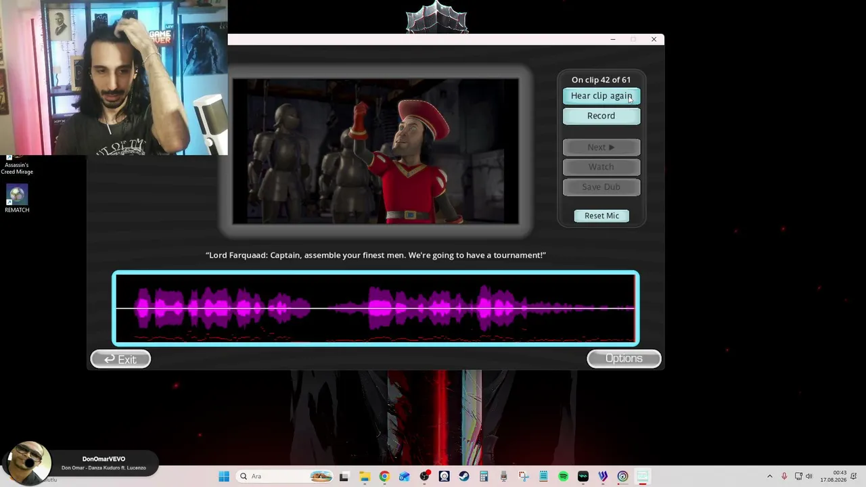Click the Lord Farquaad subtitle line
This screenshot has width=866, height=487.
(x=375, y=255)
